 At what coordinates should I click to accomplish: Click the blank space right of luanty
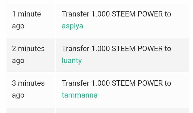click(x=135, y=61)
